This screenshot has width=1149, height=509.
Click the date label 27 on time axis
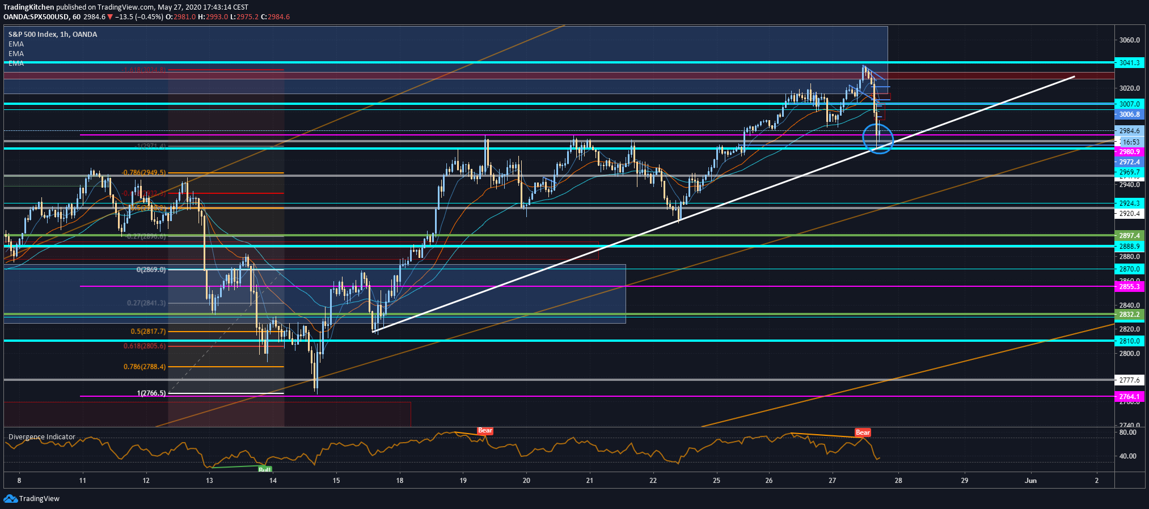tap(832, 481)
